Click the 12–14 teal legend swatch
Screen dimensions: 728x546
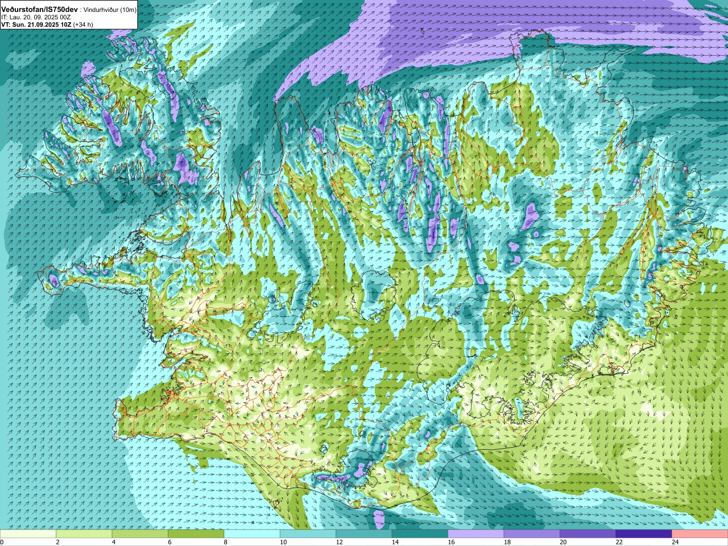(364, 534)
